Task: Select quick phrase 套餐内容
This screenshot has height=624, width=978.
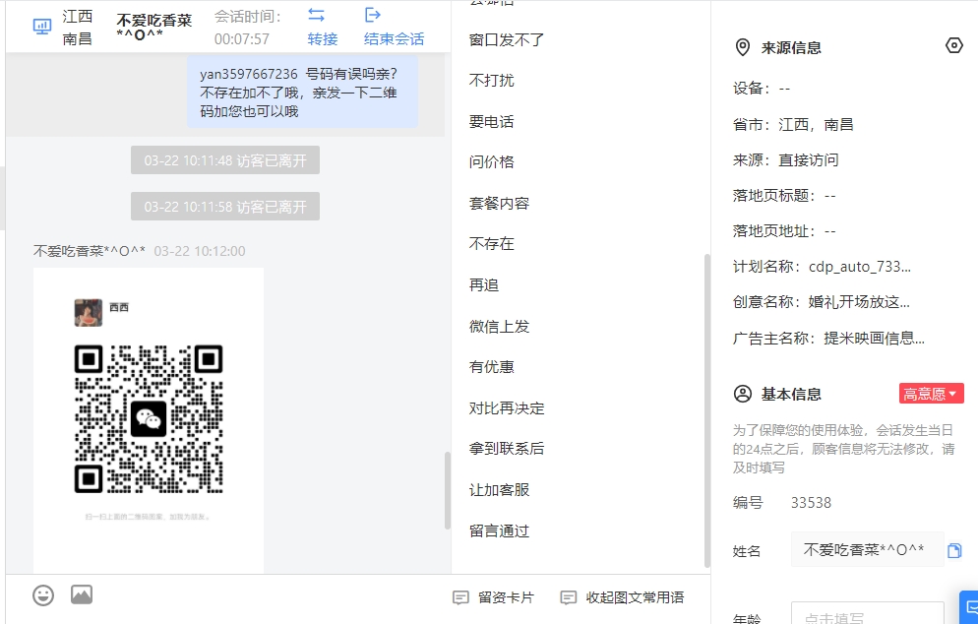Action: coord(499,204)
